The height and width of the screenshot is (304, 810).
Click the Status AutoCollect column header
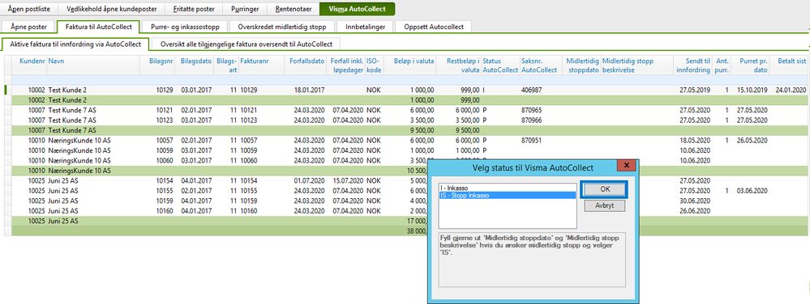pos(500,65)
